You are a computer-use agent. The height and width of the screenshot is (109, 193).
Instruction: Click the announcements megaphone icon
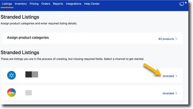(x=181, y=4)
